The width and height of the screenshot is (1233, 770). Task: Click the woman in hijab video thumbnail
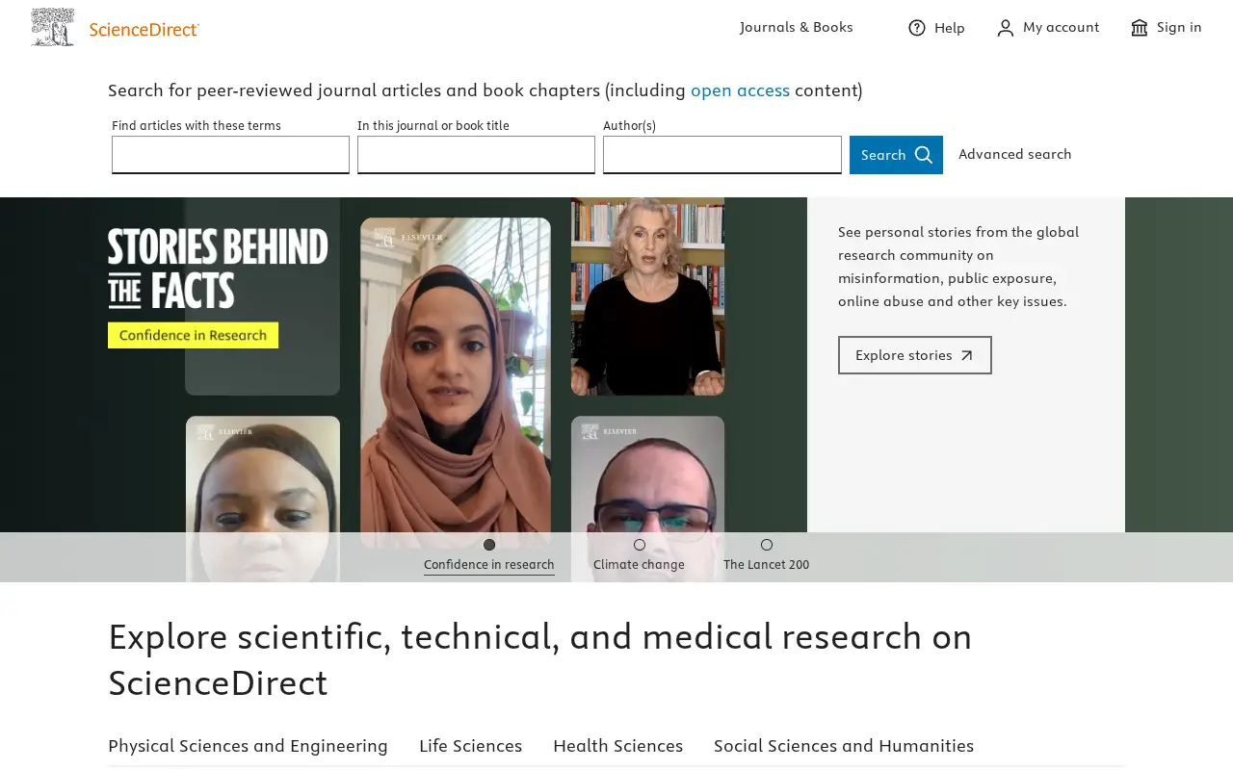pos(456,382)
